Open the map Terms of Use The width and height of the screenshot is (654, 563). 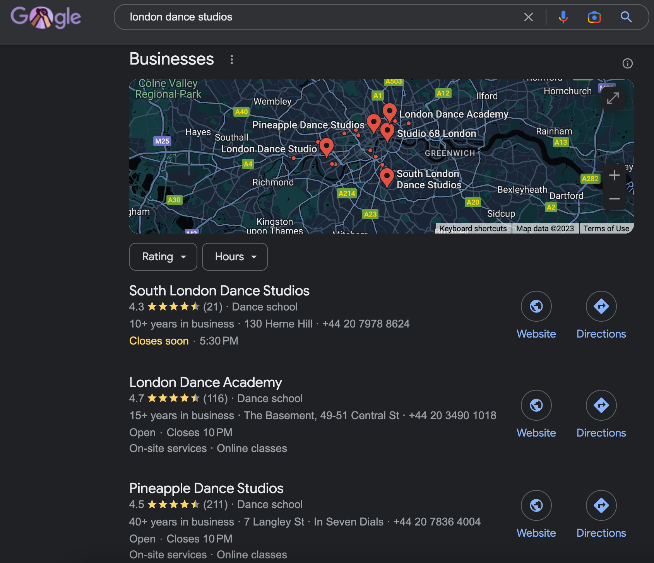click(x=606, y=229)
